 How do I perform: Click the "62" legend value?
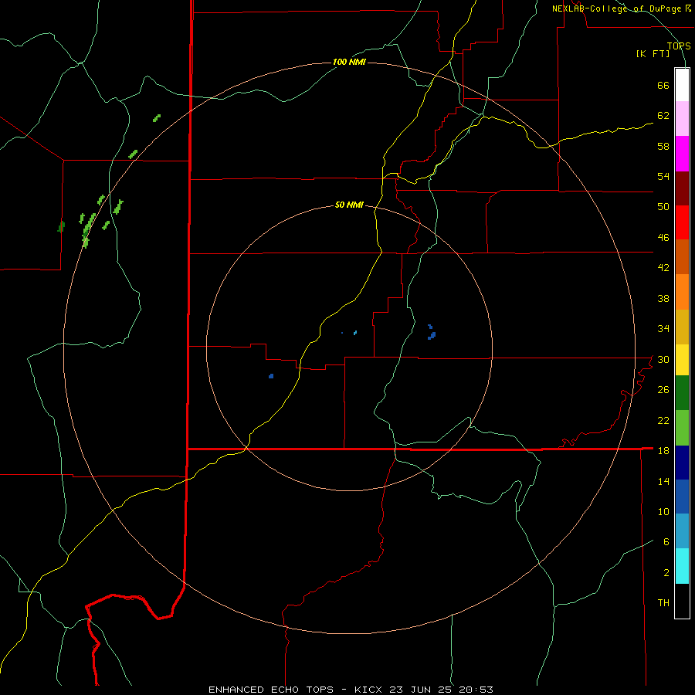(x=663, y=116)
